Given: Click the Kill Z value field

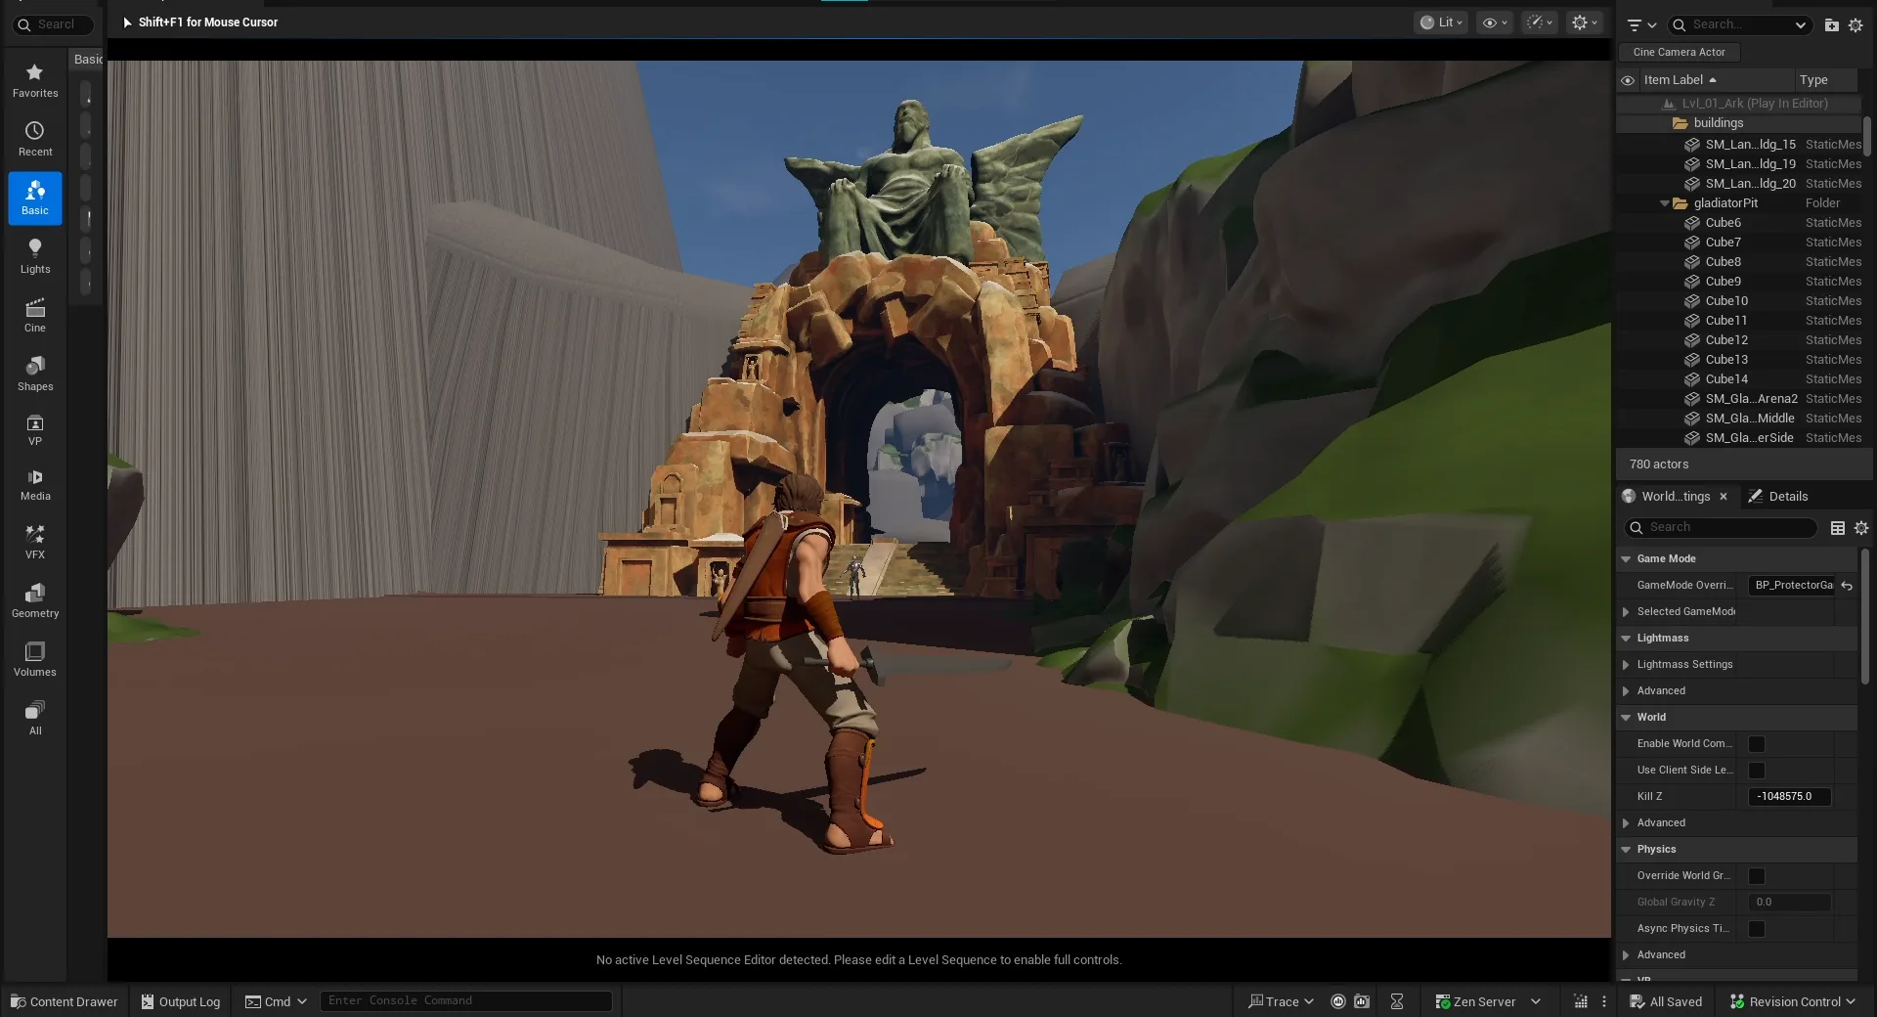Looking at the screenshot, I should [x=1789, y=797].
